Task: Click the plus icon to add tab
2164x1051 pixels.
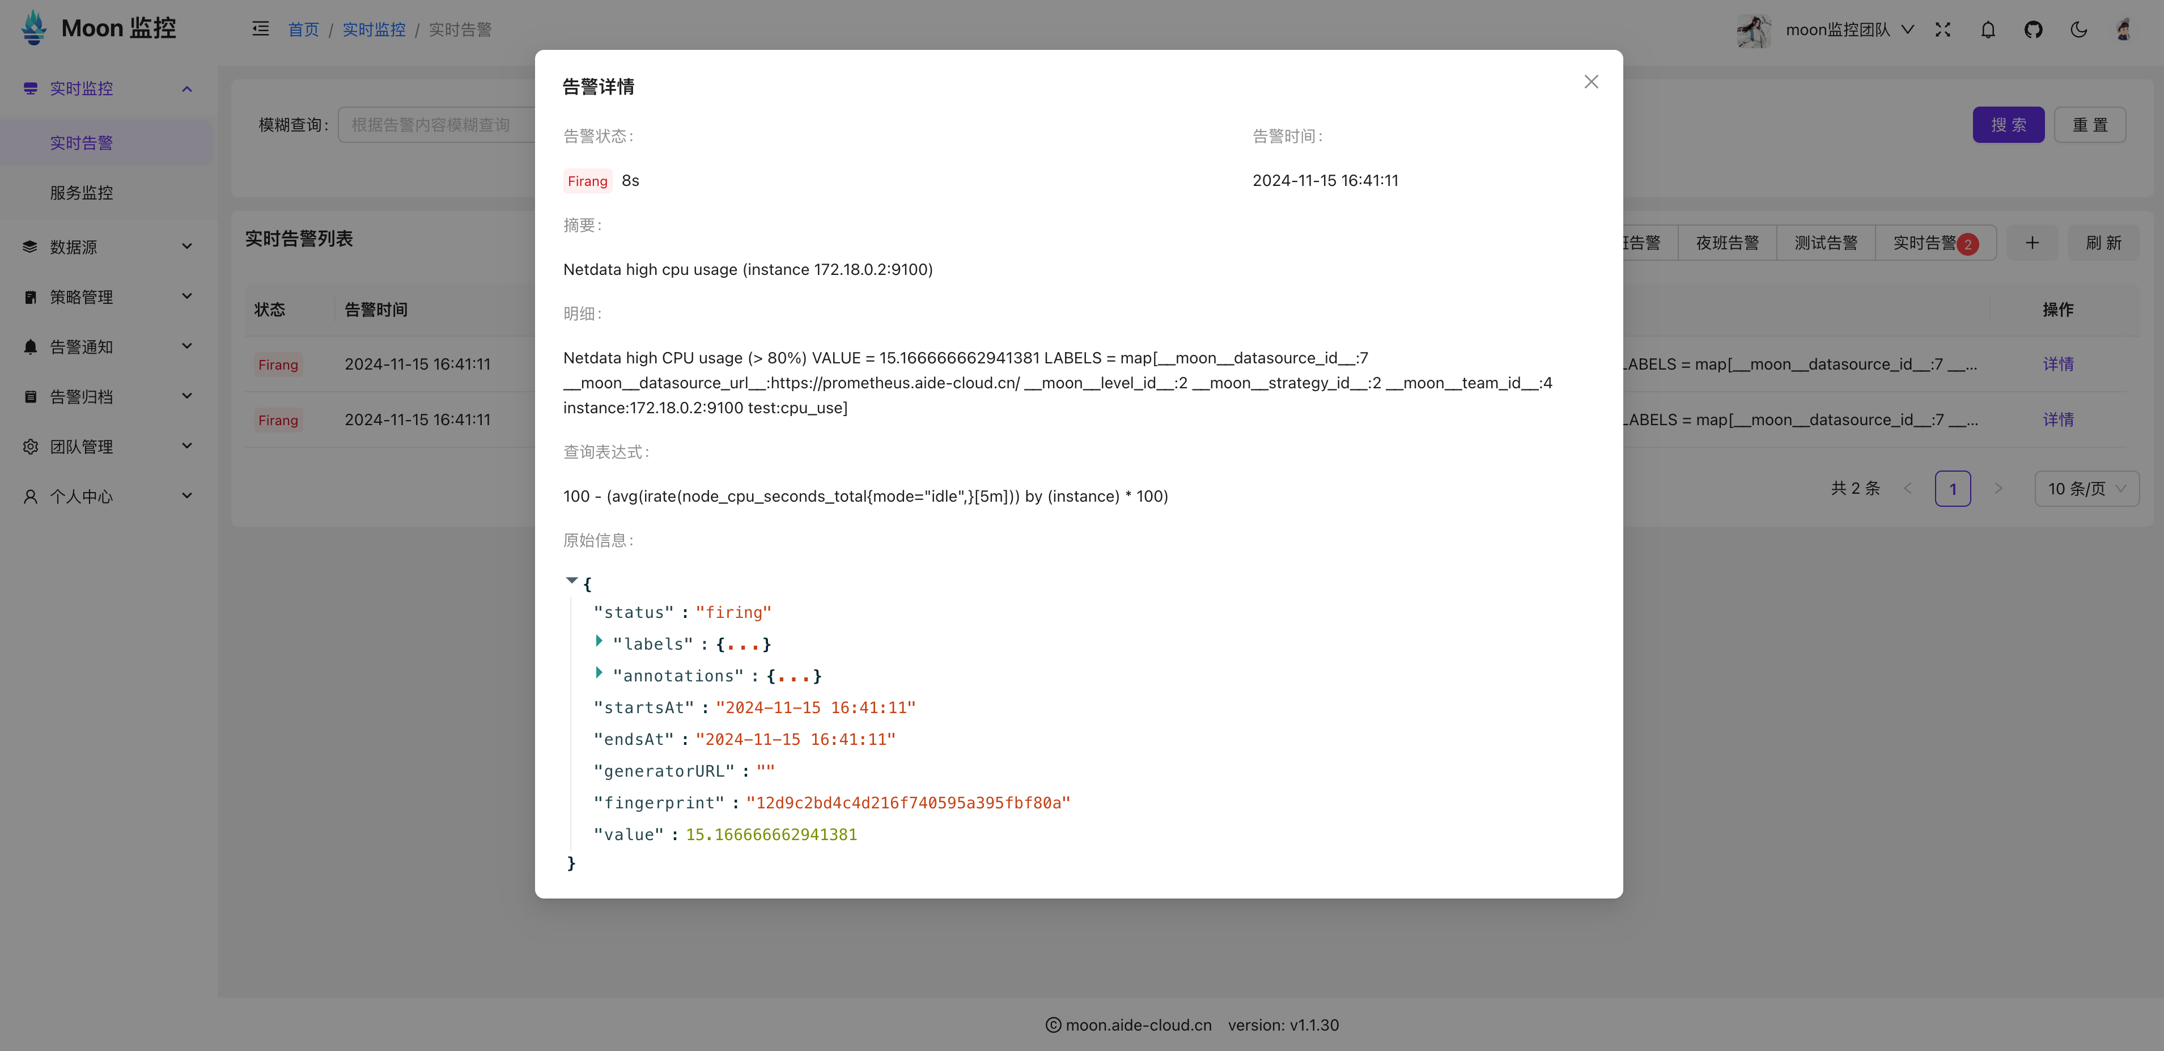Action: point(2031,243)
